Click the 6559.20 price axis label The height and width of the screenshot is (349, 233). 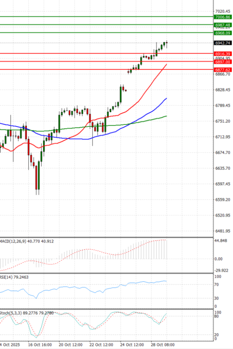coord(223,200)
